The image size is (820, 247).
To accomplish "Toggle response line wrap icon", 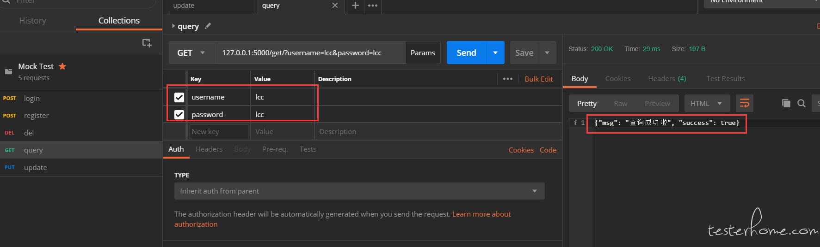I will coord(745,103).
